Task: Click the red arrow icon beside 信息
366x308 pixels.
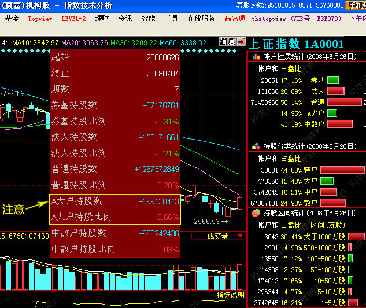Action: (241, 42)
